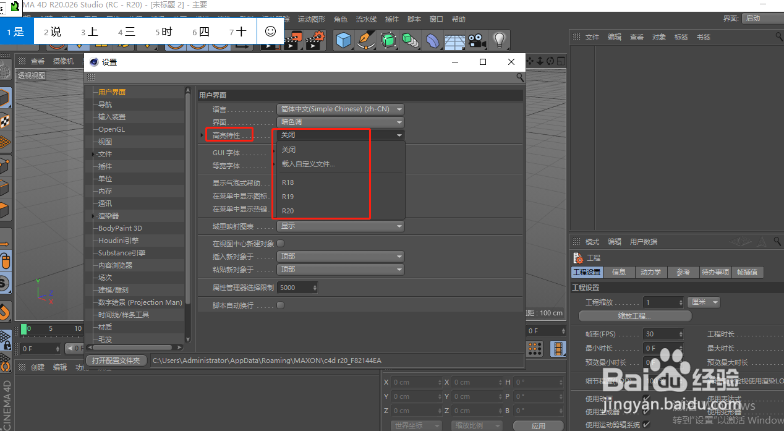784x431 pixels.
Task: Click the S icon on left toolbar
Action: [x=4, y=283]
